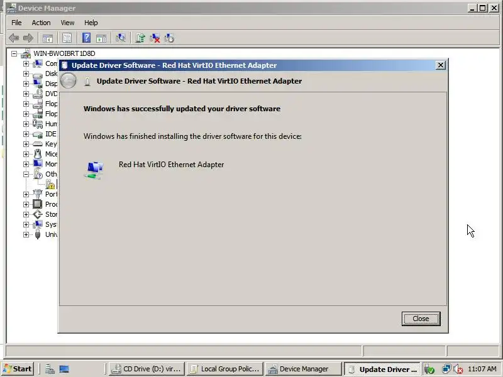Expand the Disk drives category node
Screen dimensions: 503x377
pos(26,74)
